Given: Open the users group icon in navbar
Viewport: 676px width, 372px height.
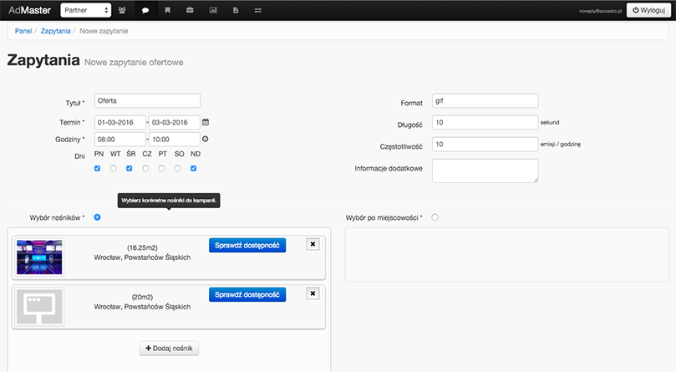Looking at the screenshot, I should pos(123,10).
